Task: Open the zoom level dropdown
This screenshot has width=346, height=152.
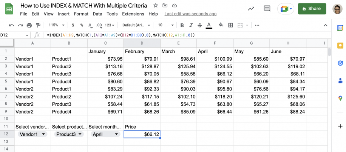Action: pyautogui.click(x=57, y=25)
